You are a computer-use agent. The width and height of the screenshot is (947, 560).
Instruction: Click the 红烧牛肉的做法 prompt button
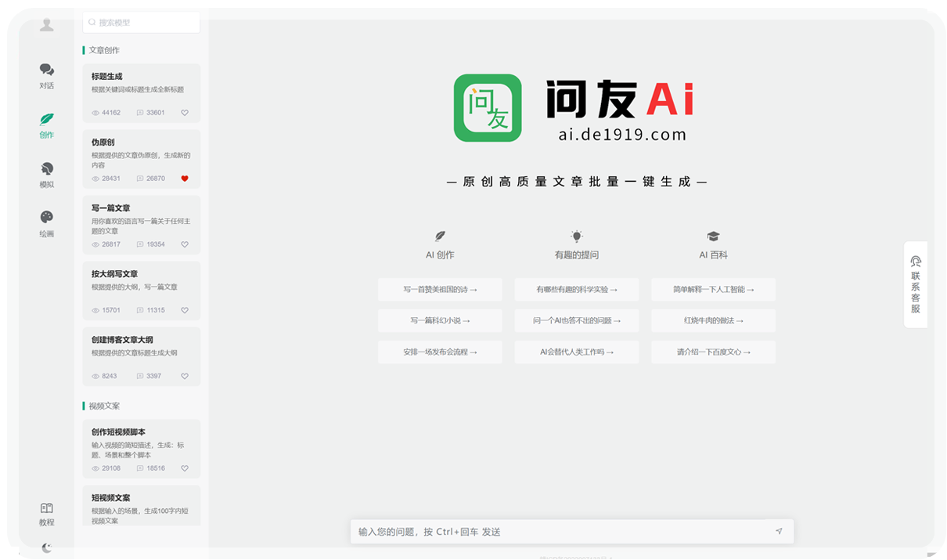coord(713,321)
